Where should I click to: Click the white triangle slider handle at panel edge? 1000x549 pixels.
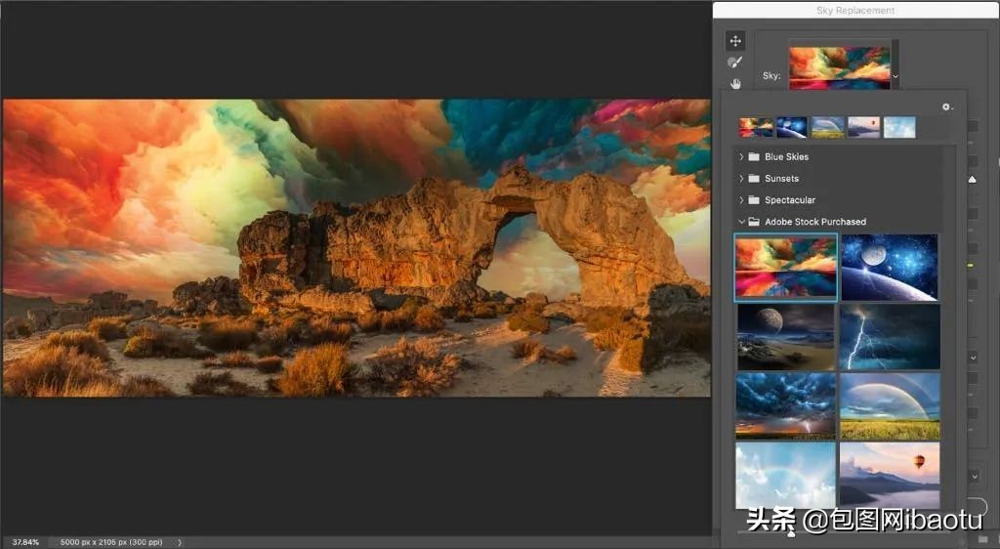pyautogui.click(x=972, y=180)
